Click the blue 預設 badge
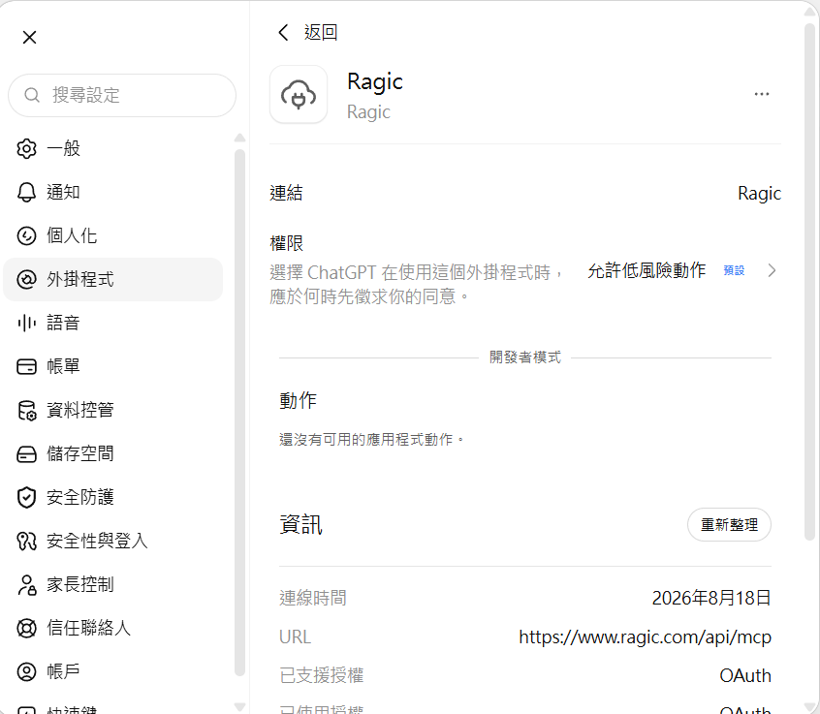This screenshot has width=820, height=714. pos(734,270)
